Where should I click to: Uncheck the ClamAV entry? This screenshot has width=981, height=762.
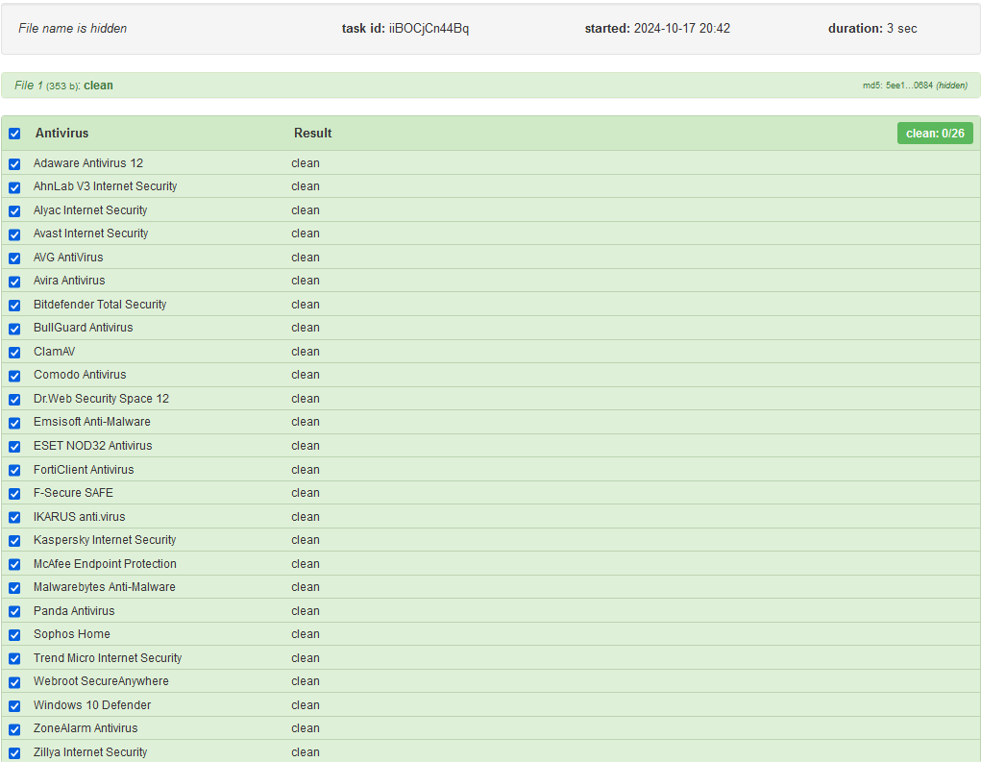coord(14,352)
